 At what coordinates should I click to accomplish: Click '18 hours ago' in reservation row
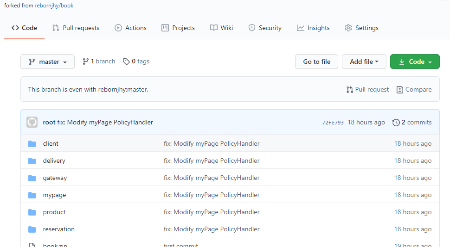coord(413,229)
